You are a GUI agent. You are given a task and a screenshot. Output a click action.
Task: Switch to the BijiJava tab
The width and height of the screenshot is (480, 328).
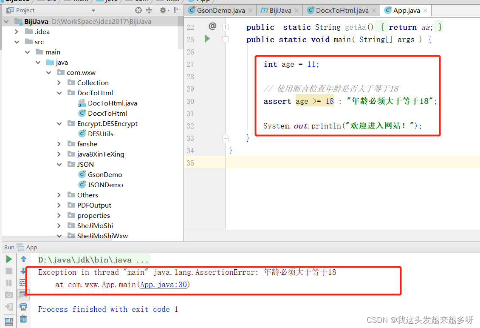[x=280, y=10]
